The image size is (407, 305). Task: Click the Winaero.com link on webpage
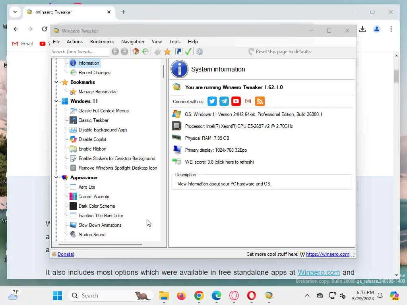[319, 272]
